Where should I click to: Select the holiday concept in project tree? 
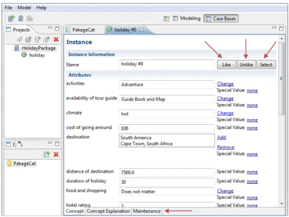pos(33,55)
